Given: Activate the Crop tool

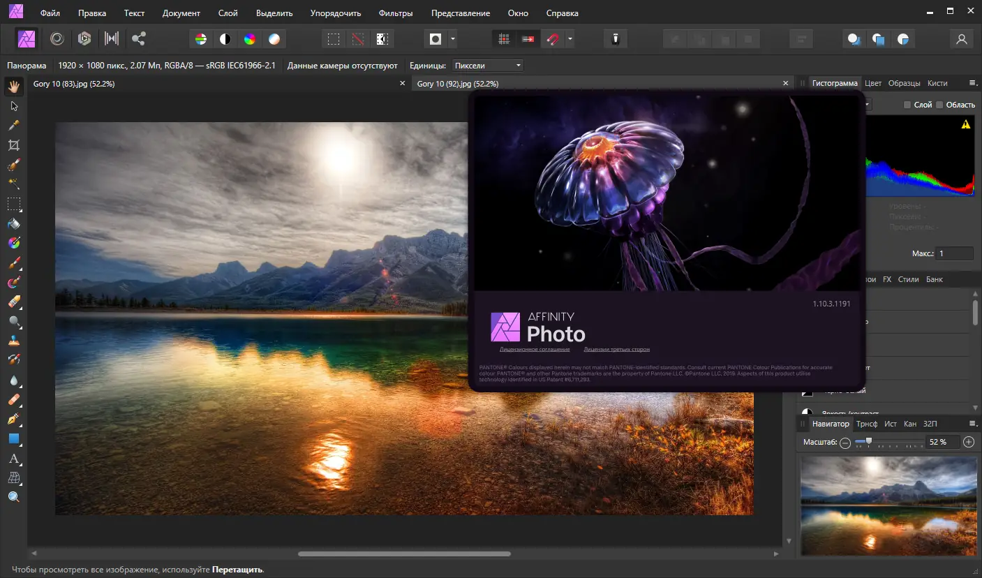Looking at the screenshot, I should (x=13, y=144).
